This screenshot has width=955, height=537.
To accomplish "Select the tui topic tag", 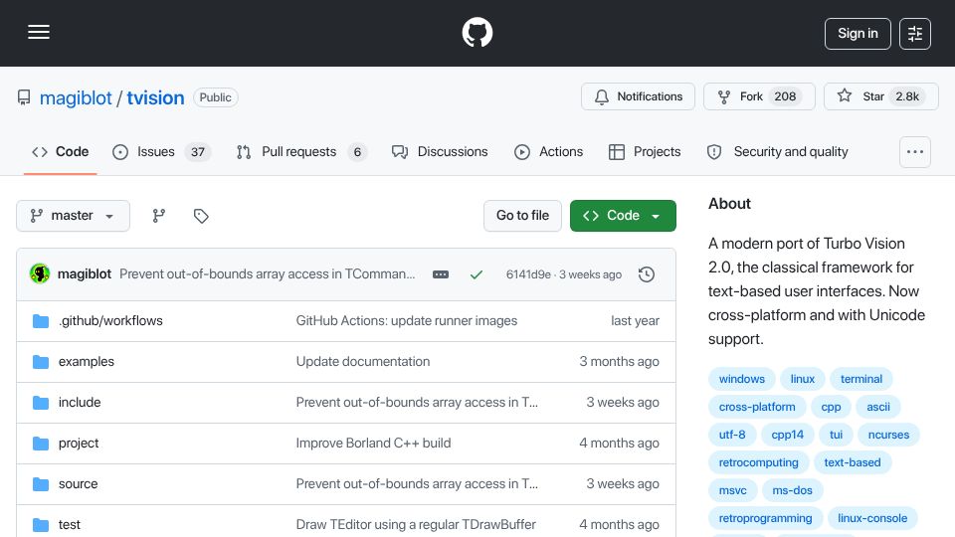I will [x=837, y=435].
